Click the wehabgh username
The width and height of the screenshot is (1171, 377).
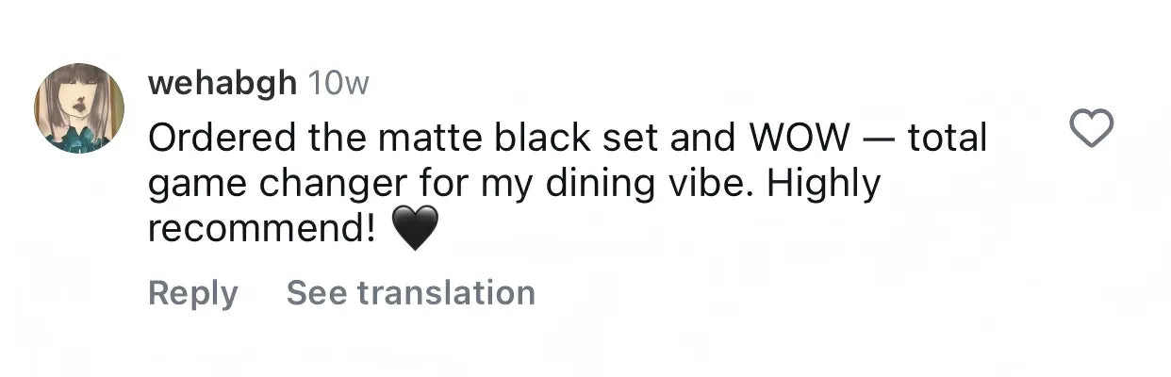point(223,84)
